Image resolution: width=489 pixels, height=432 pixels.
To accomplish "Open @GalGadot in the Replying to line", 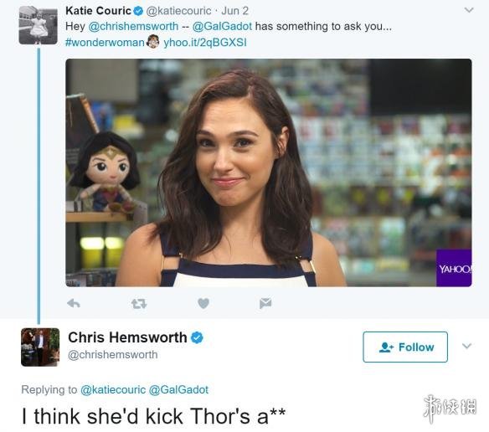I will [178, 390].
